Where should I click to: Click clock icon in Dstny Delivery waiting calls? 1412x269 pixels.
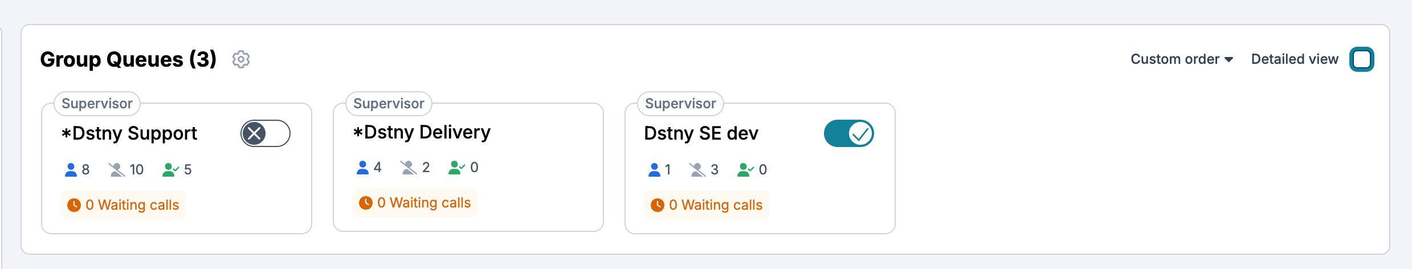(x=366, y=203)
